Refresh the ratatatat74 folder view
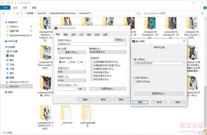Image resolution: width=207 pixels, height=135 pixels. point(139,13)
